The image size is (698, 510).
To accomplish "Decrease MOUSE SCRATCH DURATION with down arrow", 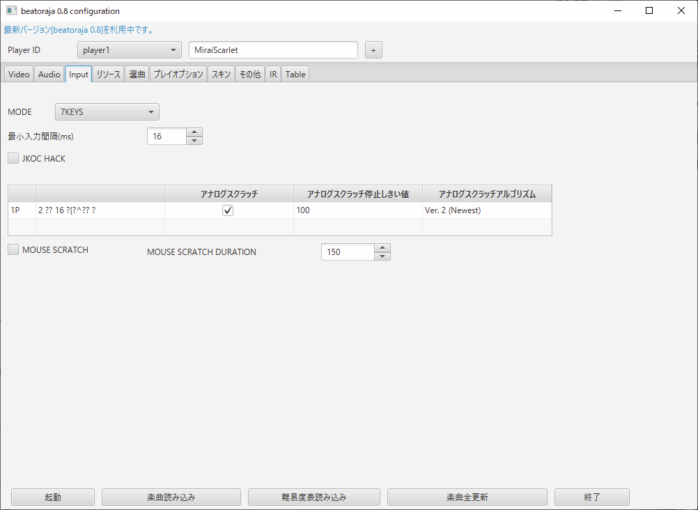I will tap(382, 256).
